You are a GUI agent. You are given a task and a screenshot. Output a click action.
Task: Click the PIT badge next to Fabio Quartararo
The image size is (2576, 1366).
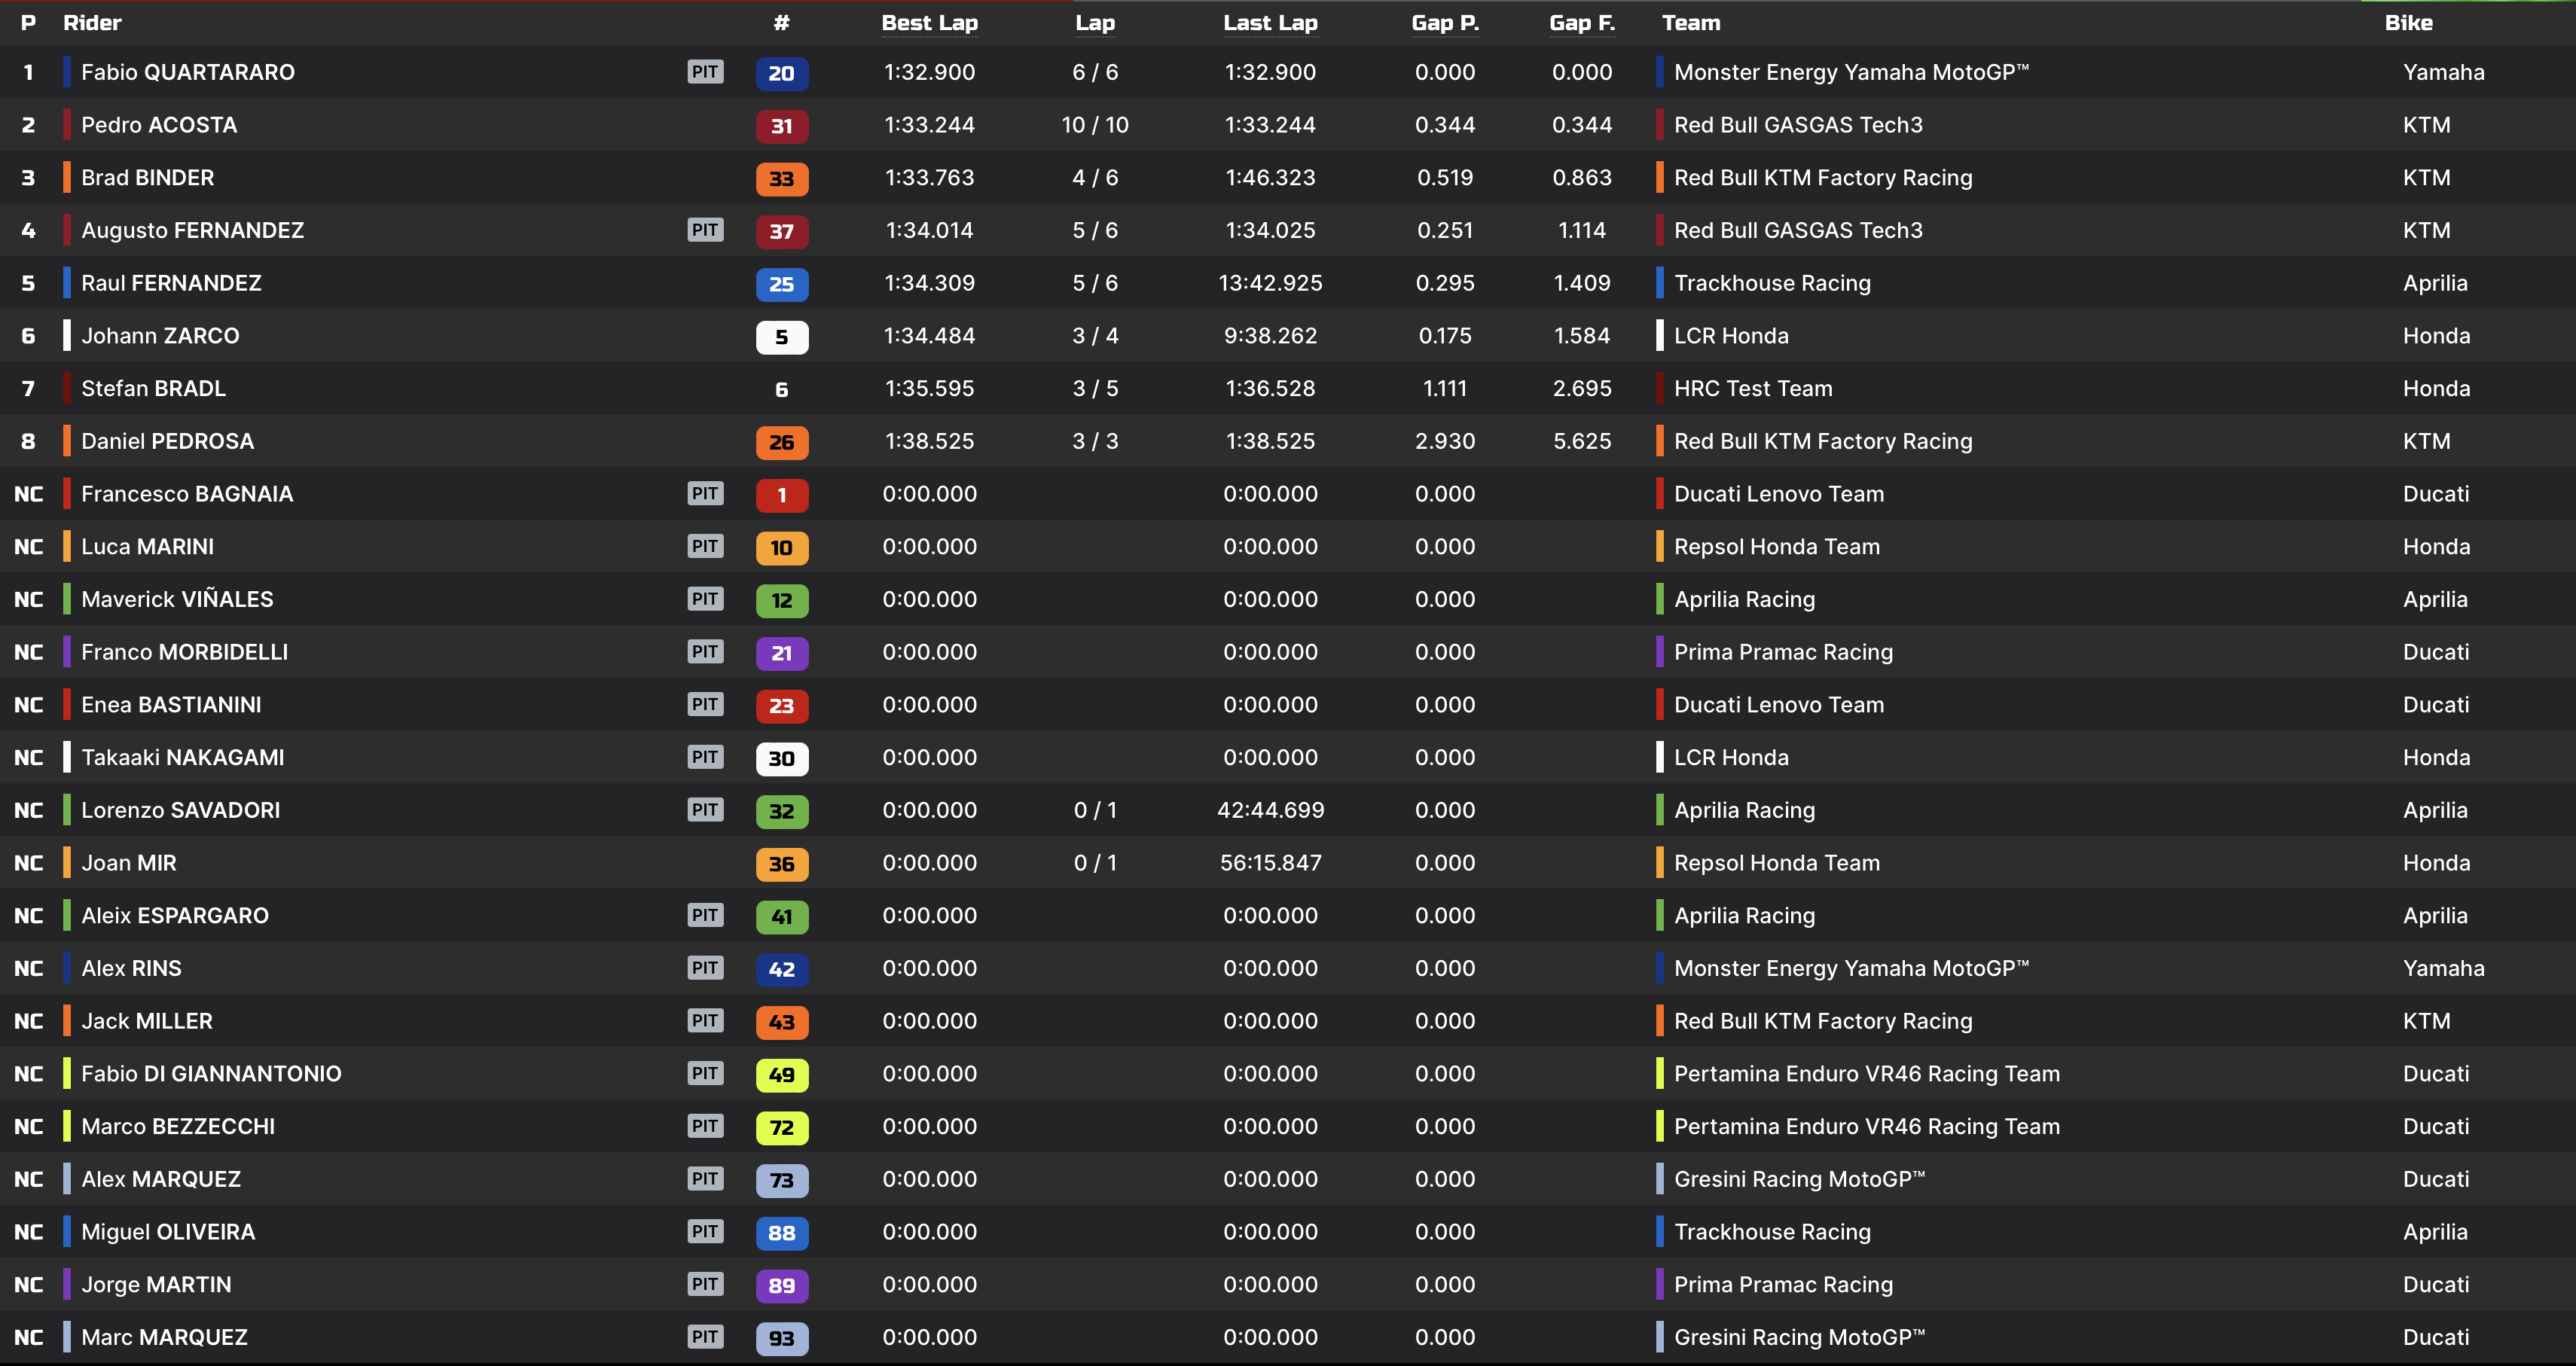pos(705,72)
